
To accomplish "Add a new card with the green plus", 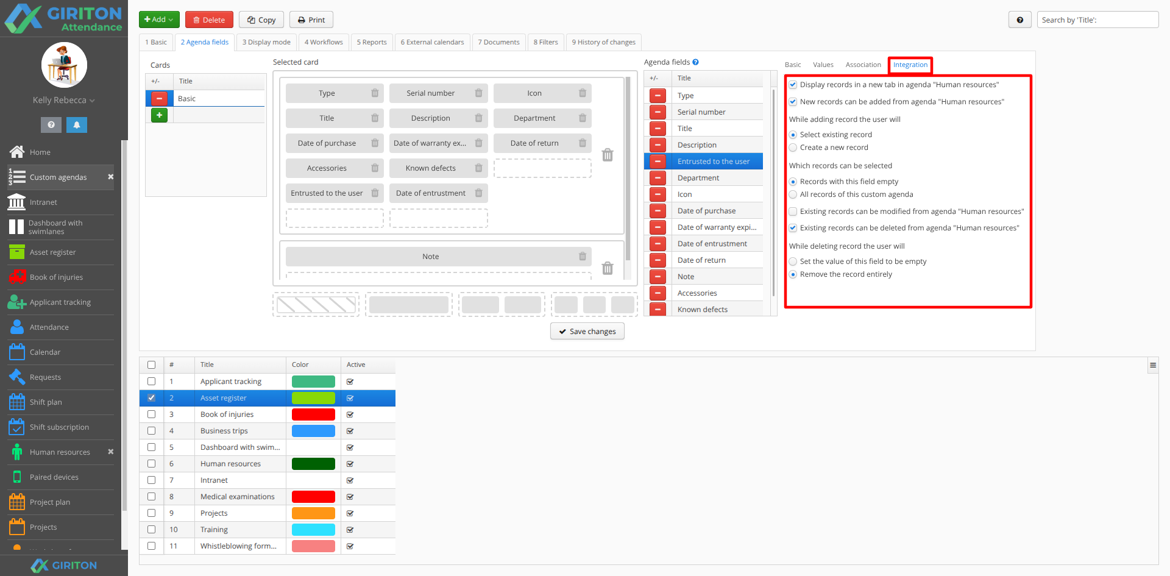I will coord(159,115).
